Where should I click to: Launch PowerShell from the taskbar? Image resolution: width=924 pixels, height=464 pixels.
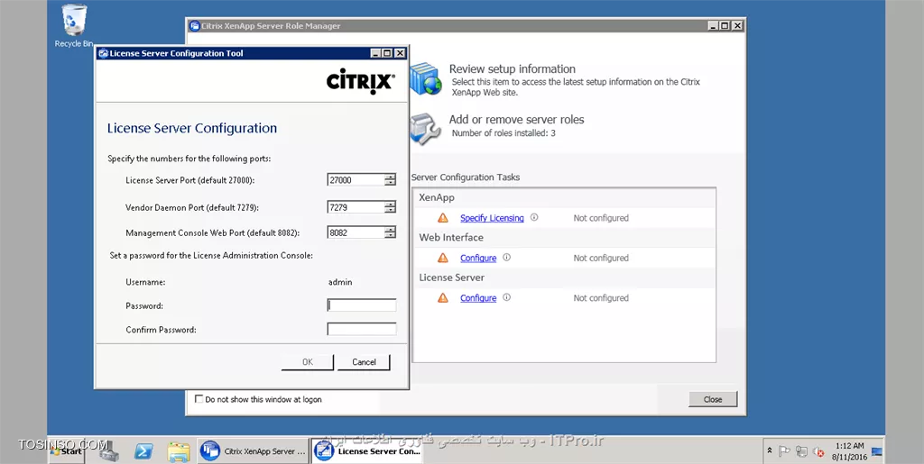143,451
